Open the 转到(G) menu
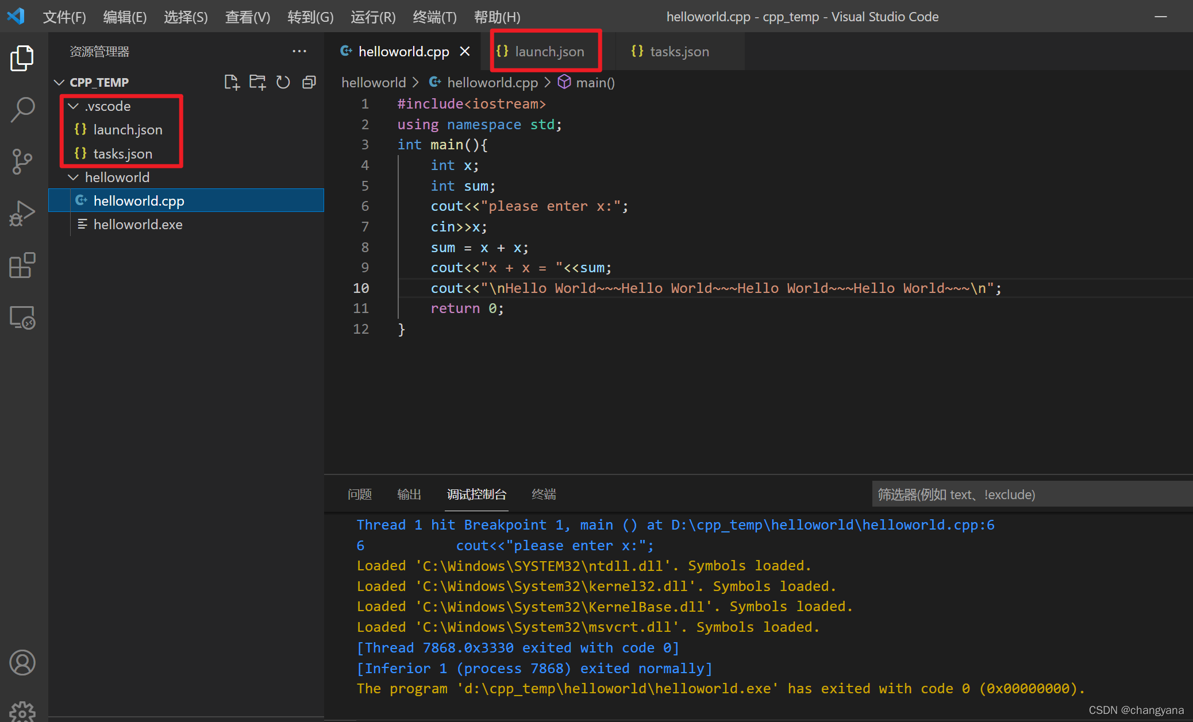 (310, 17)
